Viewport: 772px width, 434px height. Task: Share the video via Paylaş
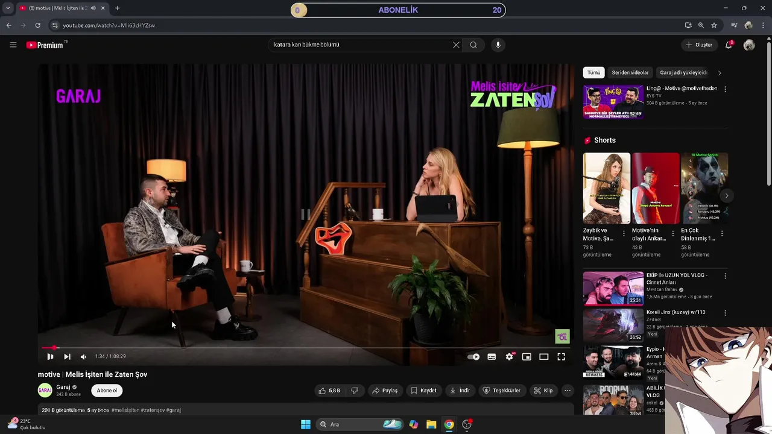385,391
